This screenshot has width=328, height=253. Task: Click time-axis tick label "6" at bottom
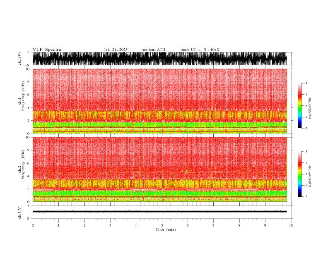tap(188, 225)
